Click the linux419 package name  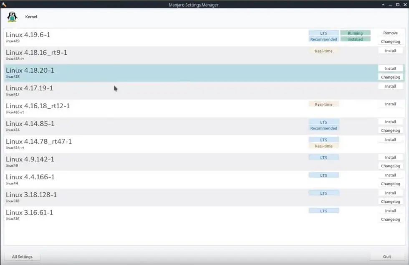[x=13, y=41]
